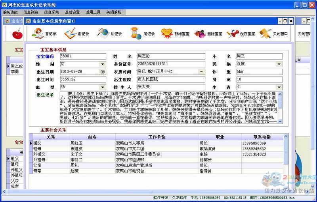
Task: Click the red apple icon in background window
Action: click(17, 34)
